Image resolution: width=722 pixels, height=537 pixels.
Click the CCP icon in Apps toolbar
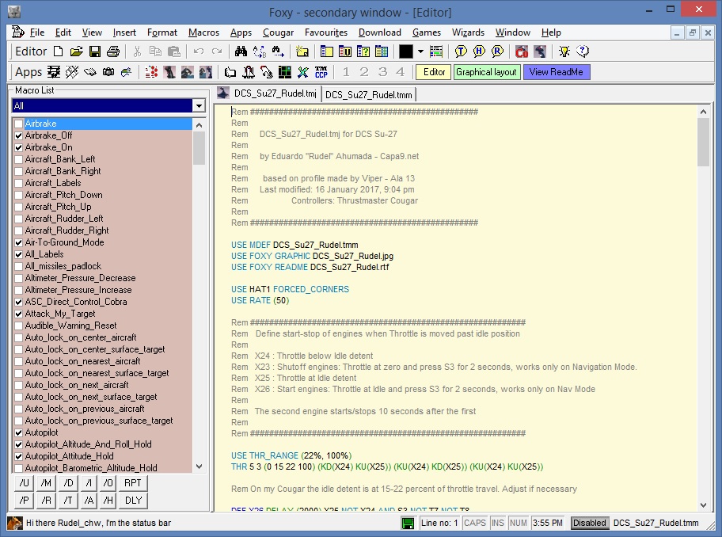click(321, 72)
